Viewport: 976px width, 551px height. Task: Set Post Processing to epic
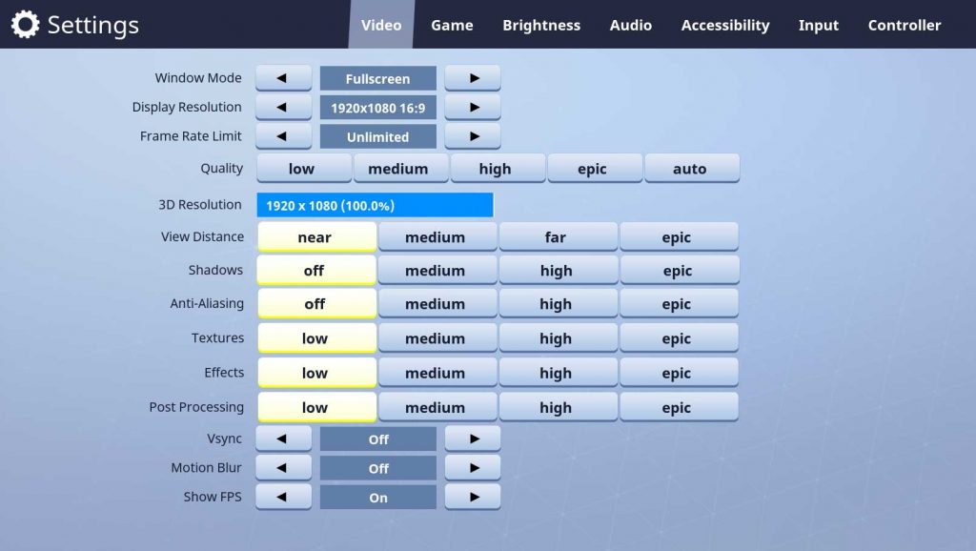click(679, 407)
